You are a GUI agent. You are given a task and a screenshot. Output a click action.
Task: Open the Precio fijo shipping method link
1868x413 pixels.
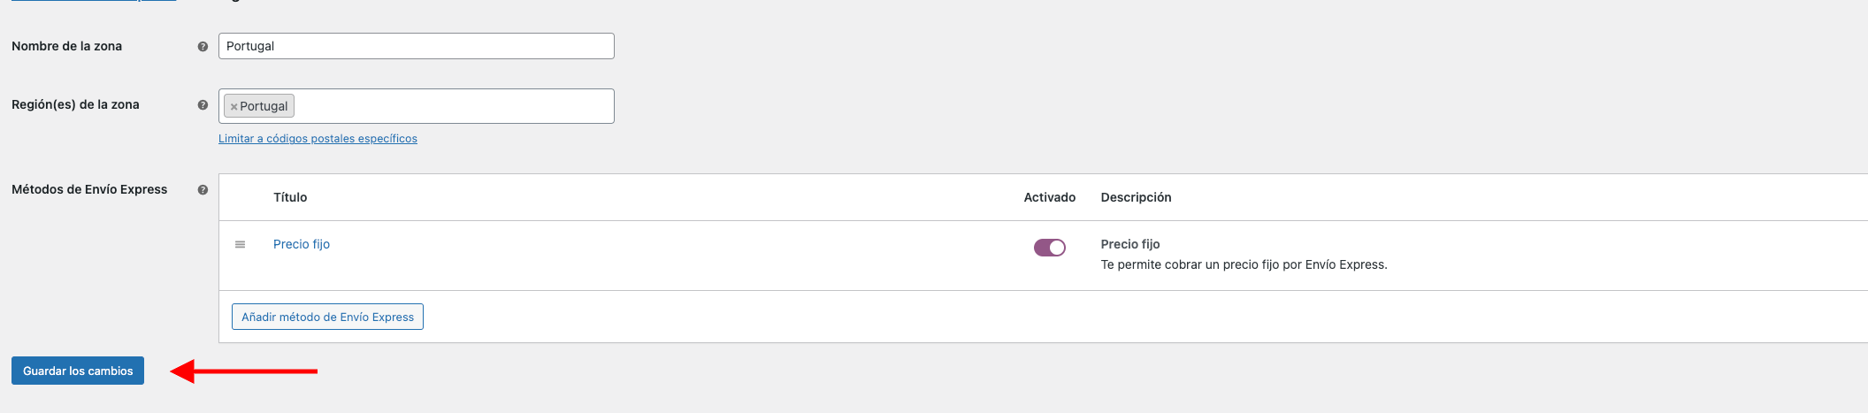(302, 244)
